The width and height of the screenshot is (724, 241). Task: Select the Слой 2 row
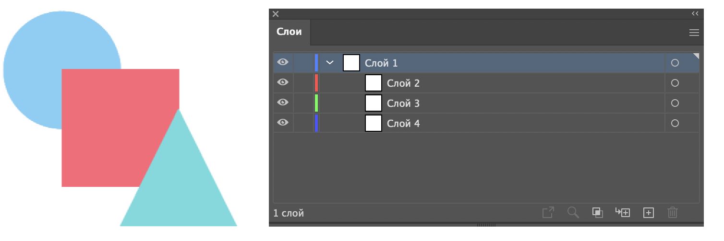click(480, 83)
